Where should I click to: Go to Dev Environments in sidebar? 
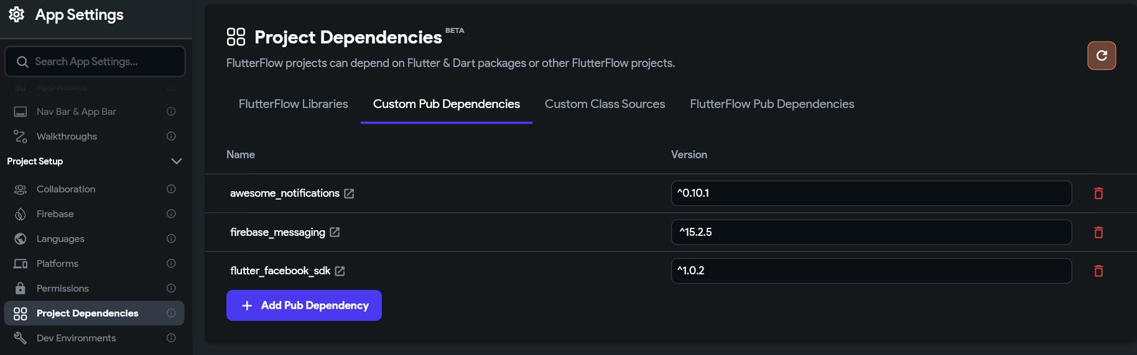(x=76, y=338)
